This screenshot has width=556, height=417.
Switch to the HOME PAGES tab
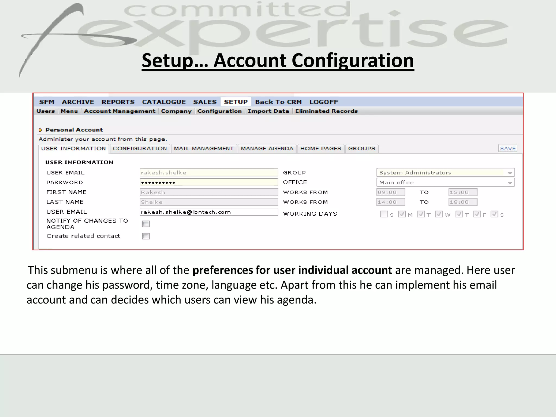click(321, 149)
